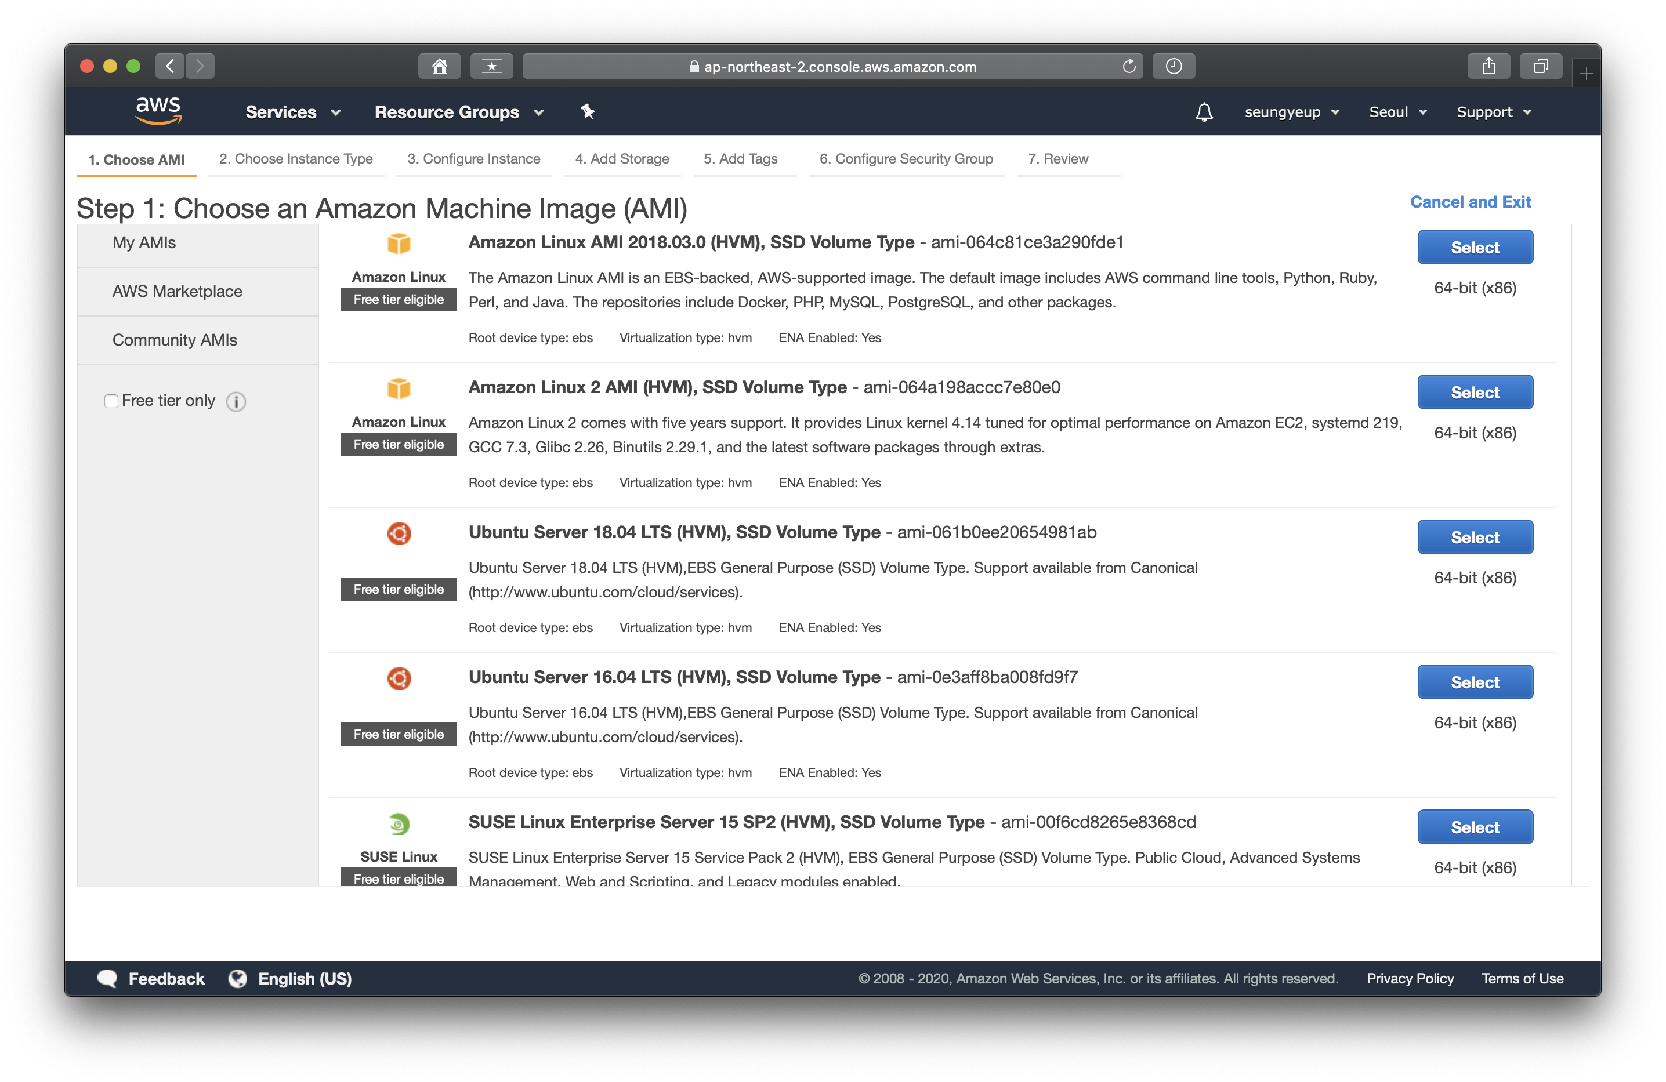Click the Free tier only info icon

coord(236,401)
